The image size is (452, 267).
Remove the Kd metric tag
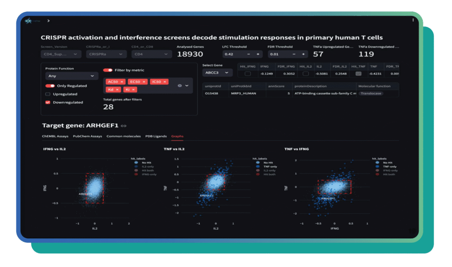click(x=117, y=89)
